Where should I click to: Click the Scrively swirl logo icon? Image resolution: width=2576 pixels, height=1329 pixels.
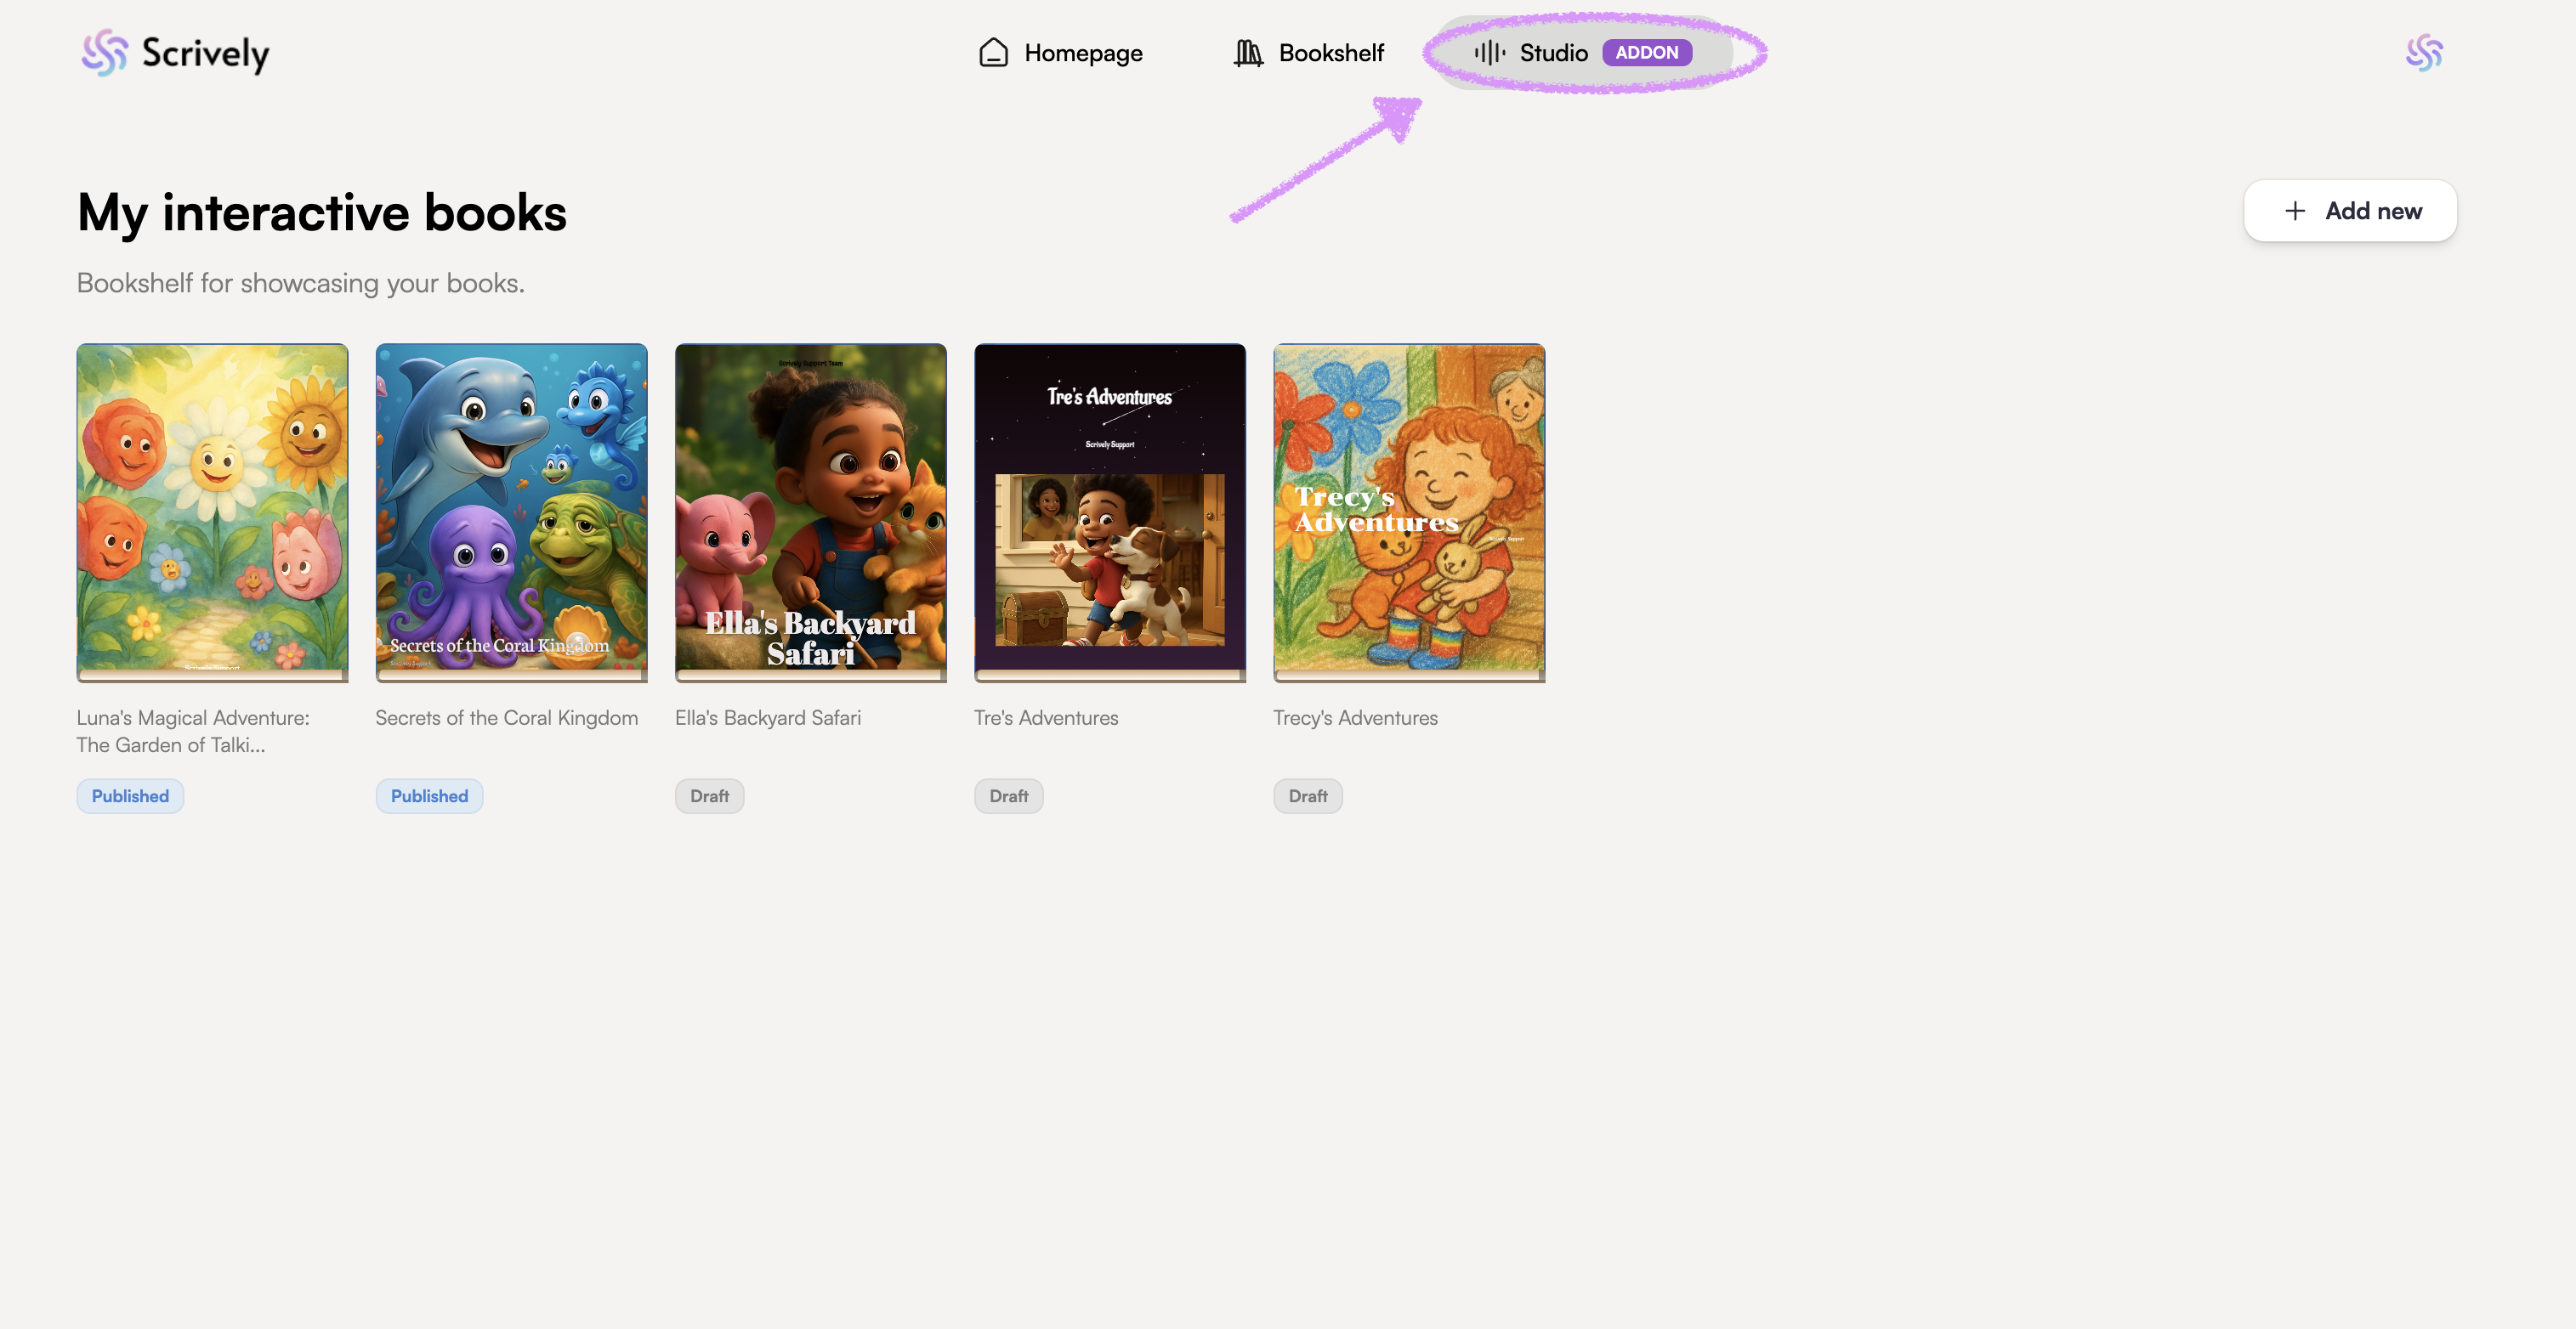[x=104, y=53]
